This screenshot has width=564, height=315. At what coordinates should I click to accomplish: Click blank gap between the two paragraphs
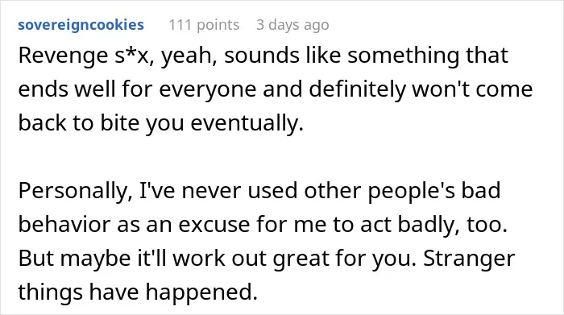[282, 157]
